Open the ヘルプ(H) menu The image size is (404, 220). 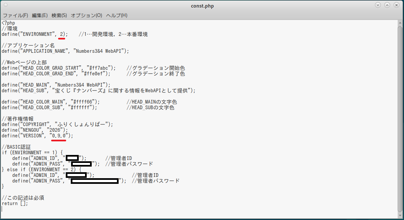[x=117, y=16]
